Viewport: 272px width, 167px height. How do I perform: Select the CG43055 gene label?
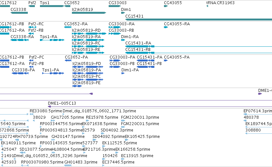coord(173,3)
